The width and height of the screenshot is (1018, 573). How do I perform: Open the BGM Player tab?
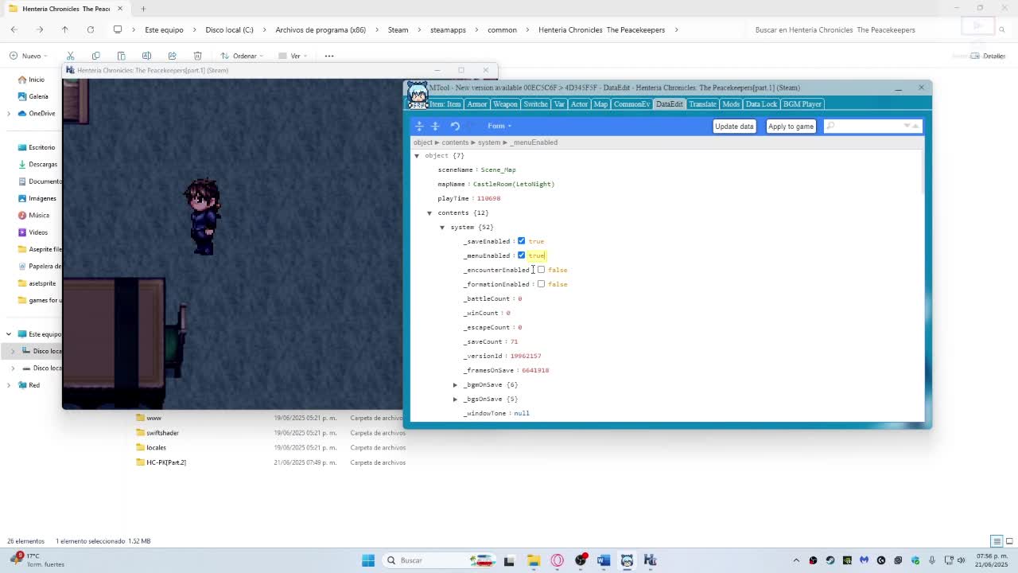802,104
